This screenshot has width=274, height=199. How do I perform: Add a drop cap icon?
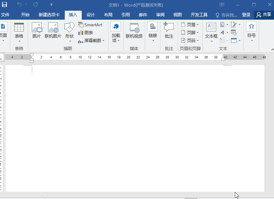pos(222,40)
